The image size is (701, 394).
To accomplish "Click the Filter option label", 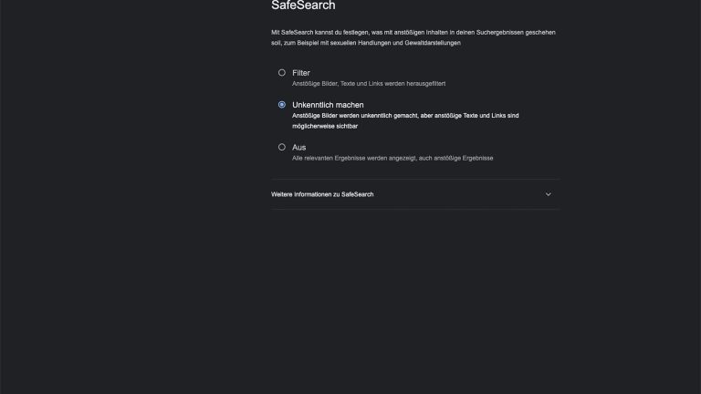I will (301, 72).
